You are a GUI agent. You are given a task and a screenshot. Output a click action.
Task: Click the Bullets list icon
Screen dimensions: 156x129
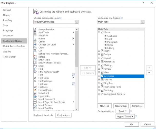pyautogui.click(x=35, y=38)
